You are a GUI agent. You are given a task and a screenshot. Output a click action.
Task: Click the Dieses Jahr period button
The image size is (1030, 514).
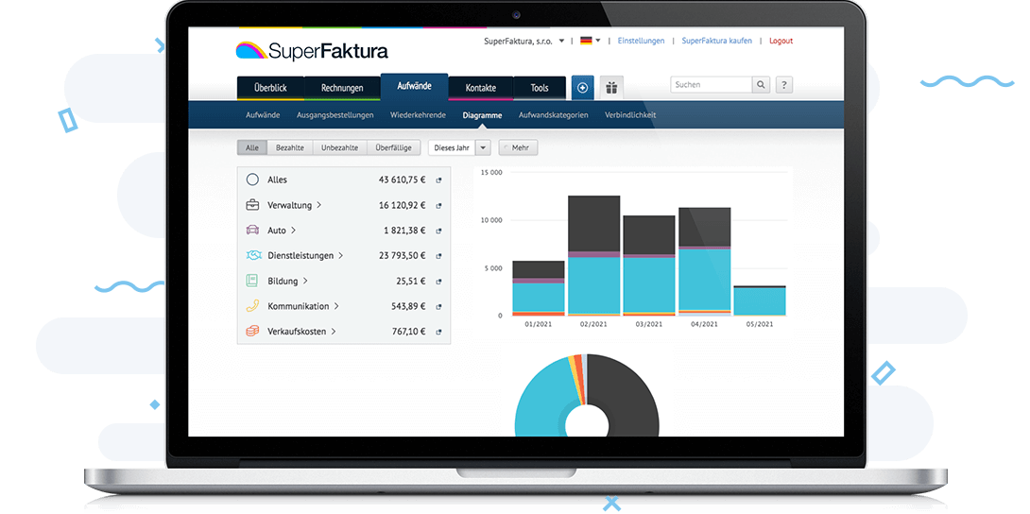pos(452,147)
